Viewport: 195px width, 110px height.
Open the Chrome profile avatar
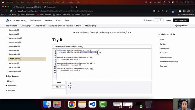pyautogui.click(x=189, y=11)
